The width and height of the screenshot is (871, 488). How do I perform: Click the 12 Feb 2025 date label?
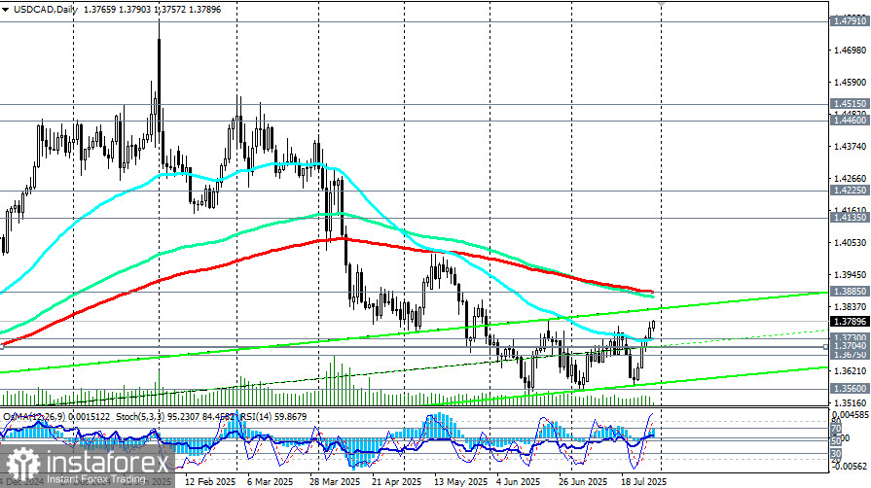tap(210, 482)
